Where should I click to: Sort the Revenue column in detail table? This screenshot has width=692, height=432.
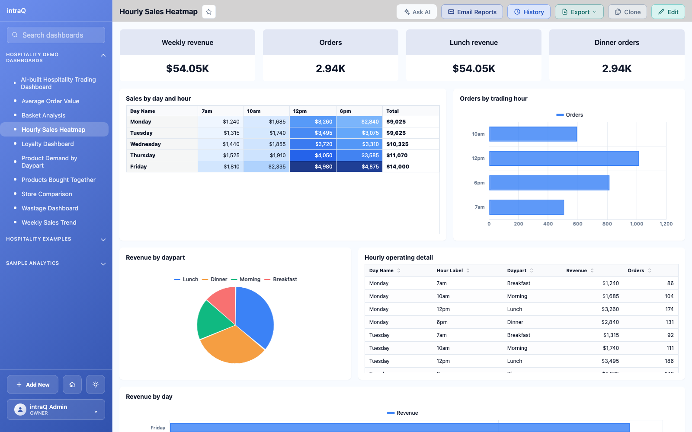coord(592,270)
